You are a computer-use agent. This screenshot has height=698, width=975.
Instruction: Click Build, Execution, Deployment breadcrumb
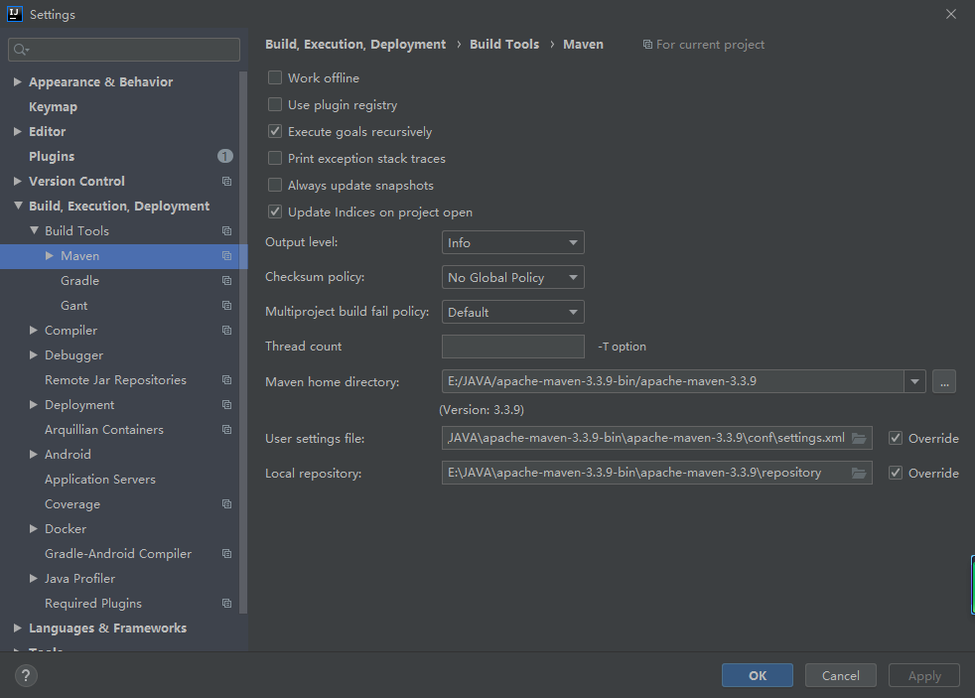coord(355,44)
